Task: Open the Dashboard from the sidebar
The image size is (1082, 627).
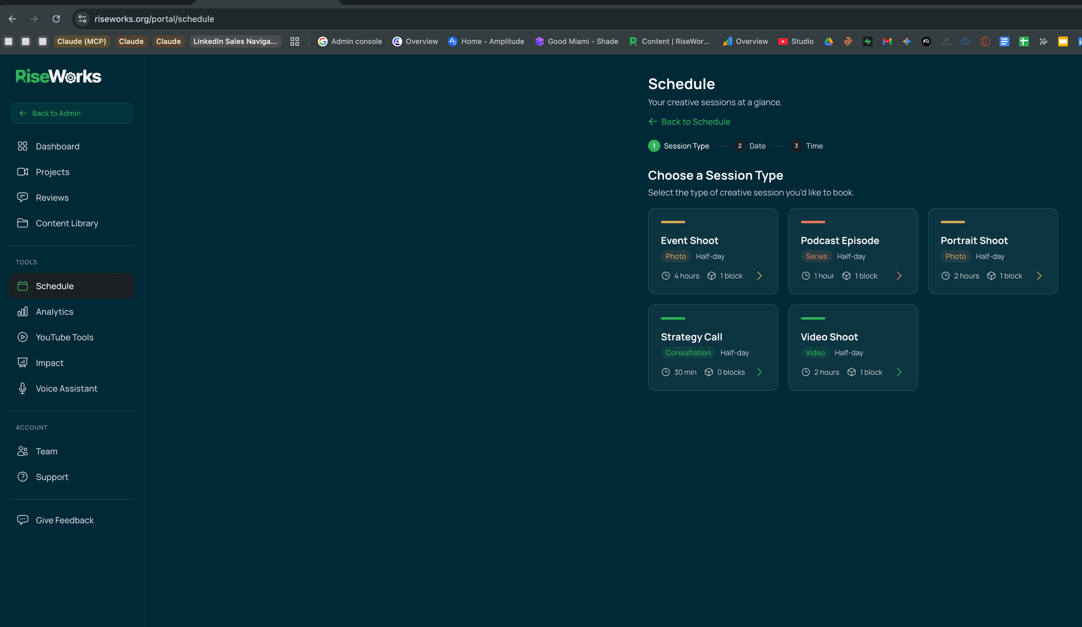Action: pyautogui.click(x=23, y=146)
